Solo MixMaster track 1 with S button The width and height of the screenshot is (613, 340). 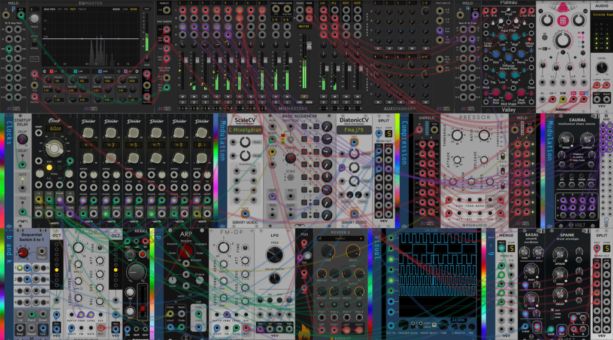click(183, 102)
